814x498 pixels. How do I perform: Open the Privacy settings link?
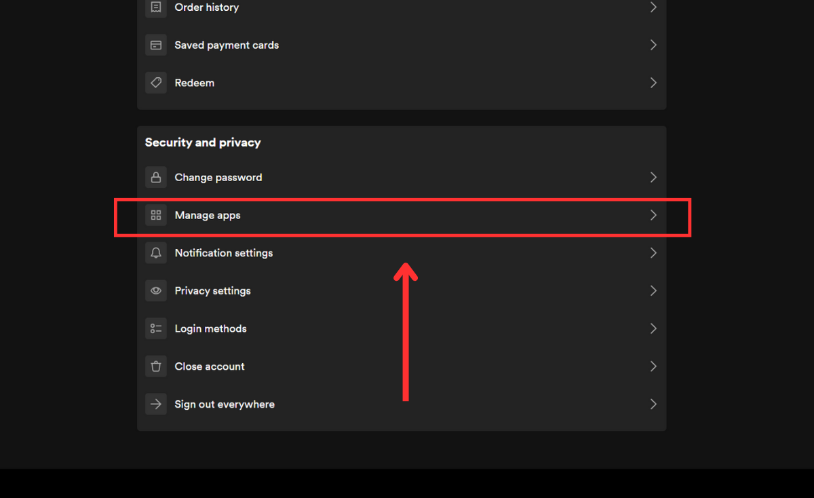tap(212, 291)
